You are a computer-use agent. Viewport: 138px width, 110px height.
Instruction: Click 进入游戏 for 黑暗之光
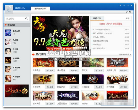[x=74, y=87]
